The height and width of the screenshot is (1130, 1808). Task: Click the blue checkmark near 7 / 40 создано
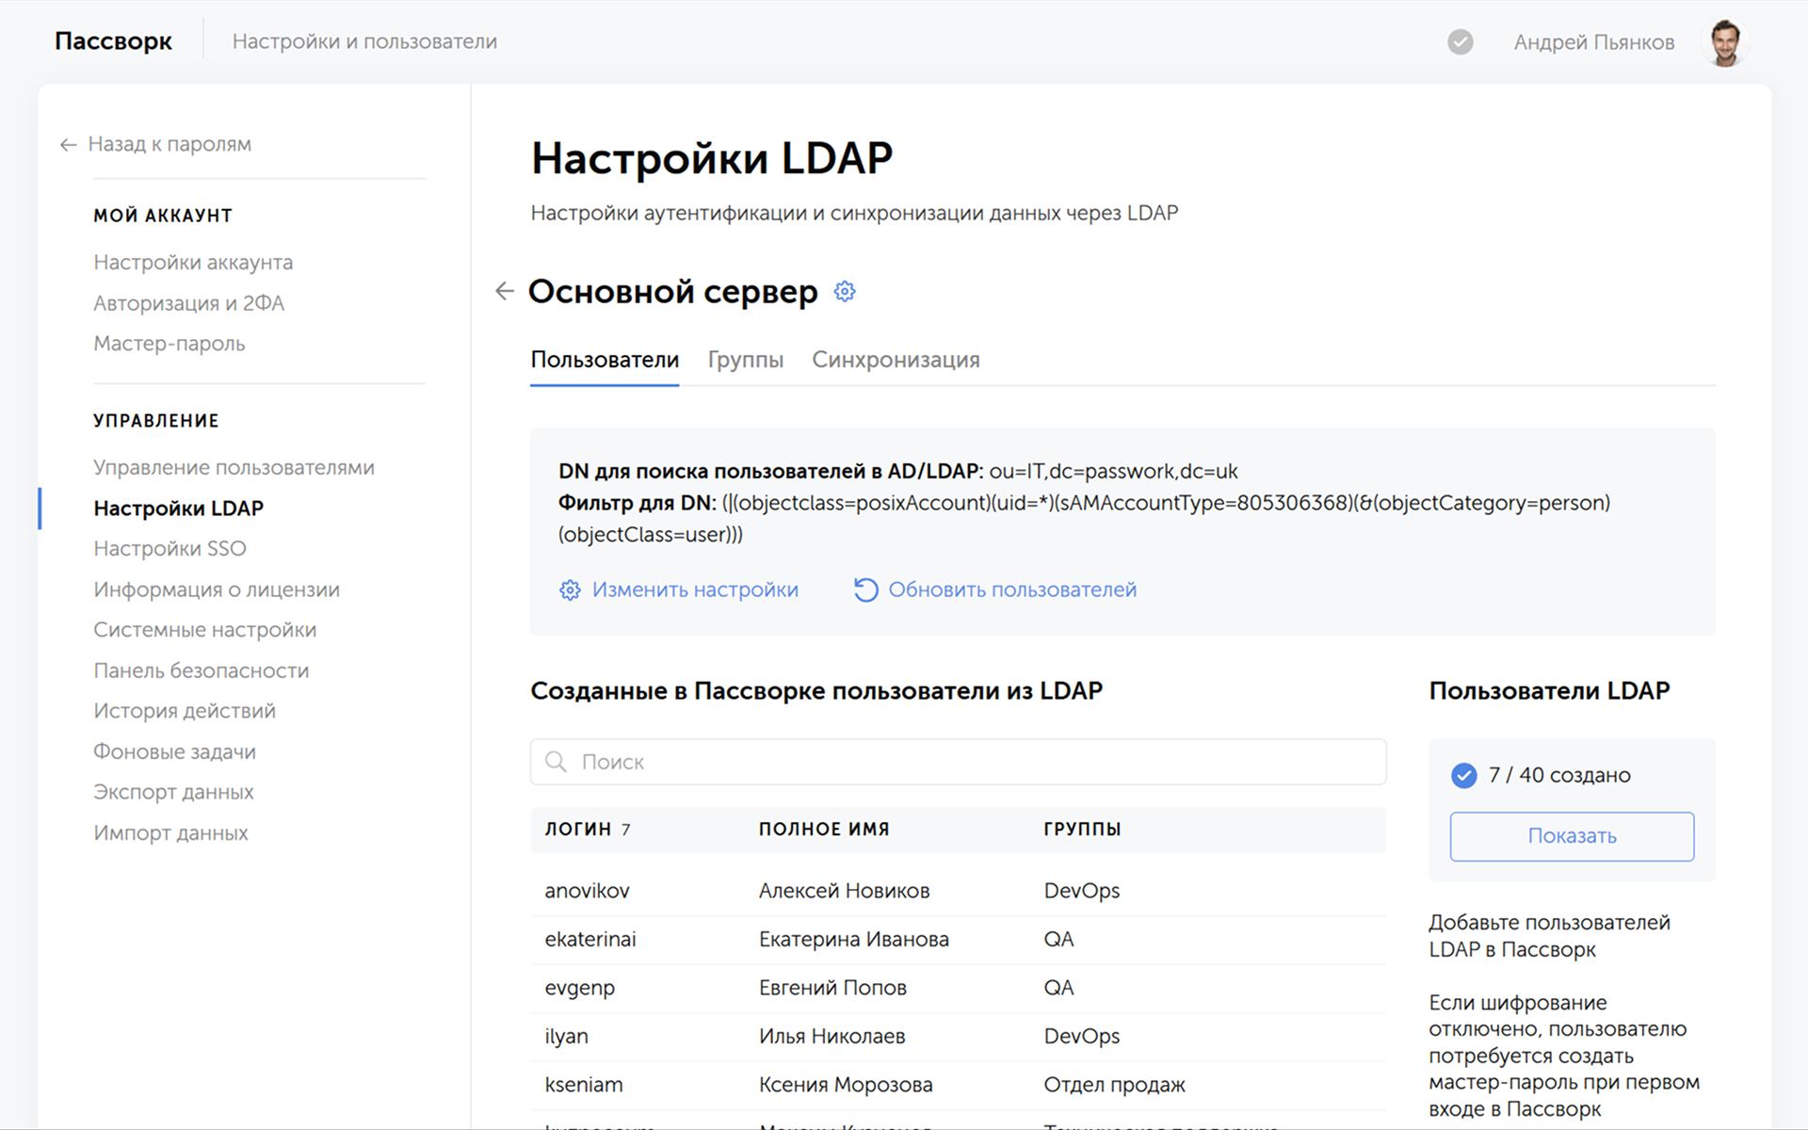[x=1464, y=776]
